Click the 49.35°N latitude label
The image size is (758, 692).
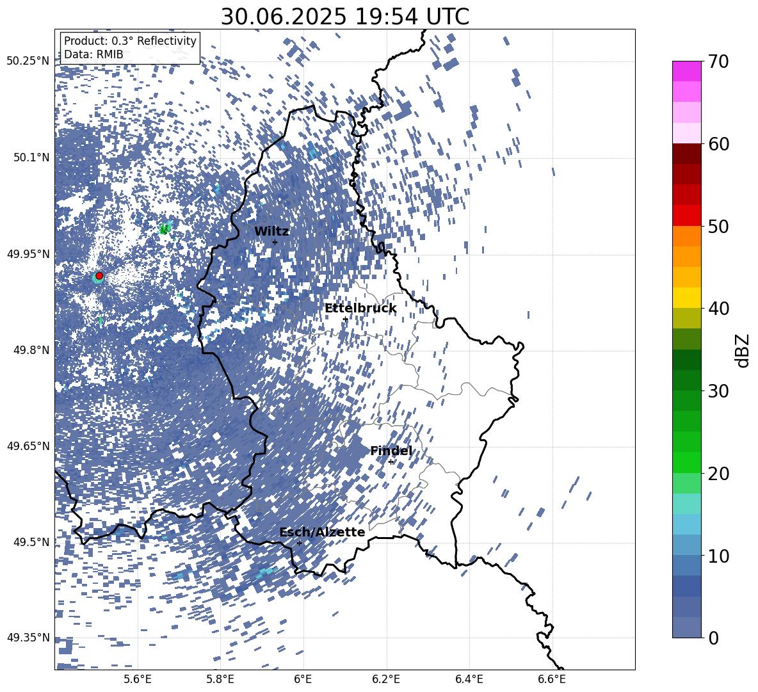(x=28, y=638)
